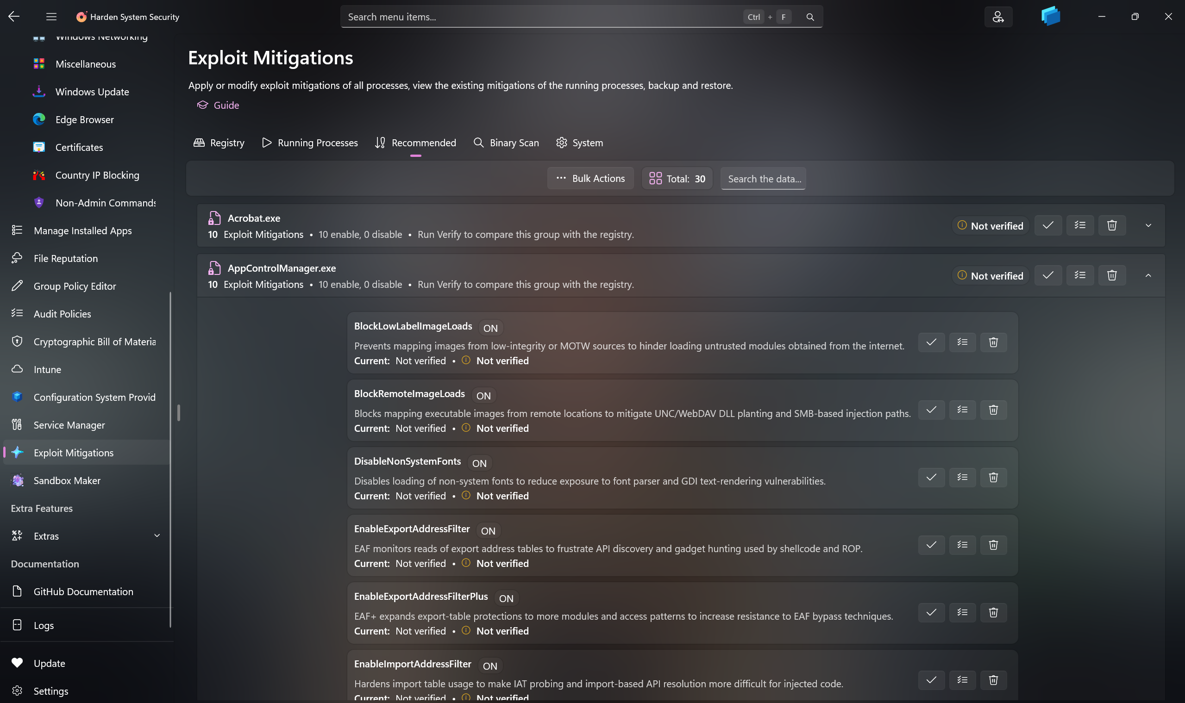Open Settings at sidebar bottom

point(86,691)
